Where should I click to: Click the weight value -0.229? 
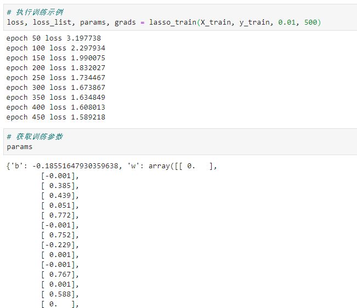click(x=58, y=245)
